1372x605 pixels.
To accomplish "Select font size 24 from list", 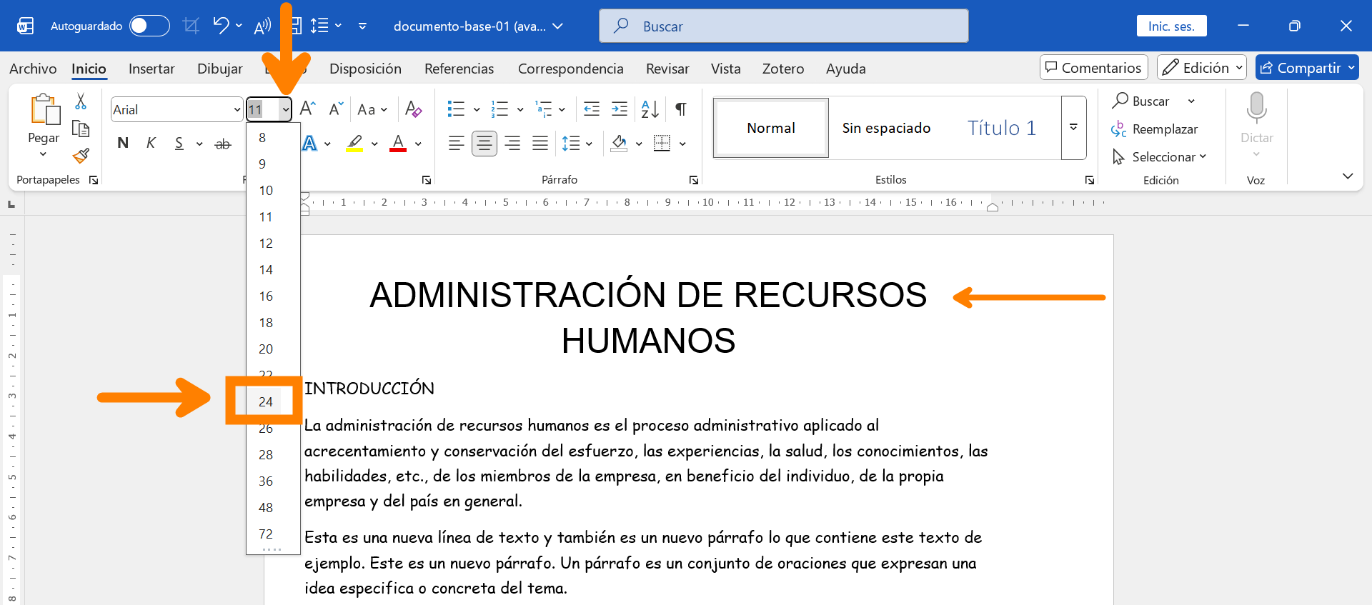I will (266, 401).
